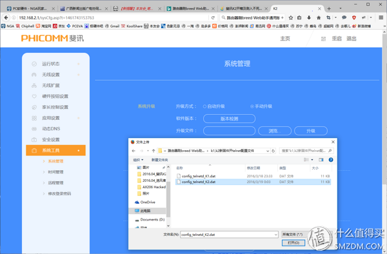Expand the 文件名 combo box dropdown arrow

276,235
